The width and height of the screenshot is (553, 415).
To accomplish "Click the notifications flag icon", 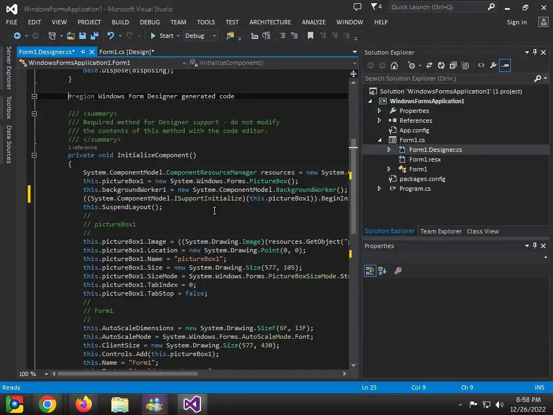I will click(376, 6).
